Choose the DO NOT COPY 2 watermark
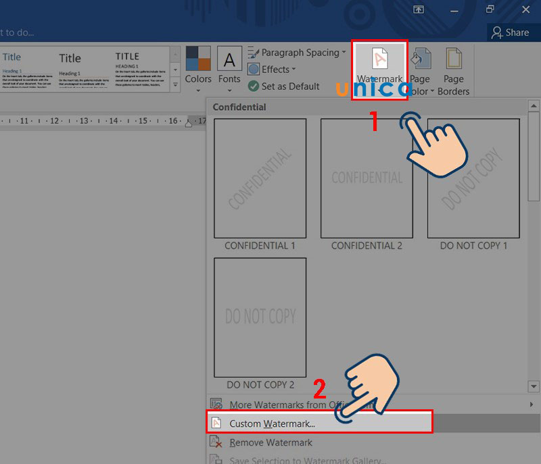 (260, 317)
